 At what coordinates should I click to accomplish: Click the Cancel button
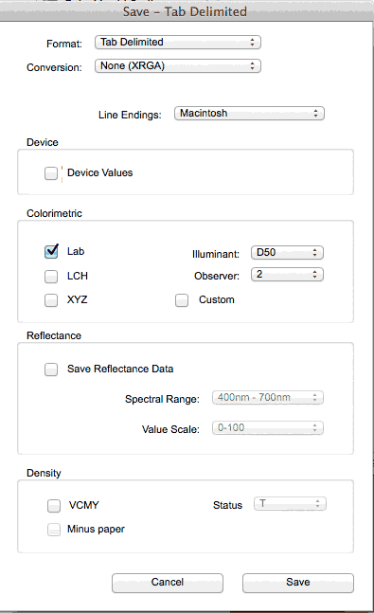pos(168,583)
